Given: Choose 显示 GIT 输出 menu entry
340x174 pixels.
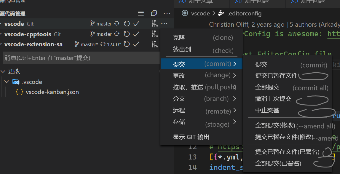Looking at the screenshot, I should [202, 137].
